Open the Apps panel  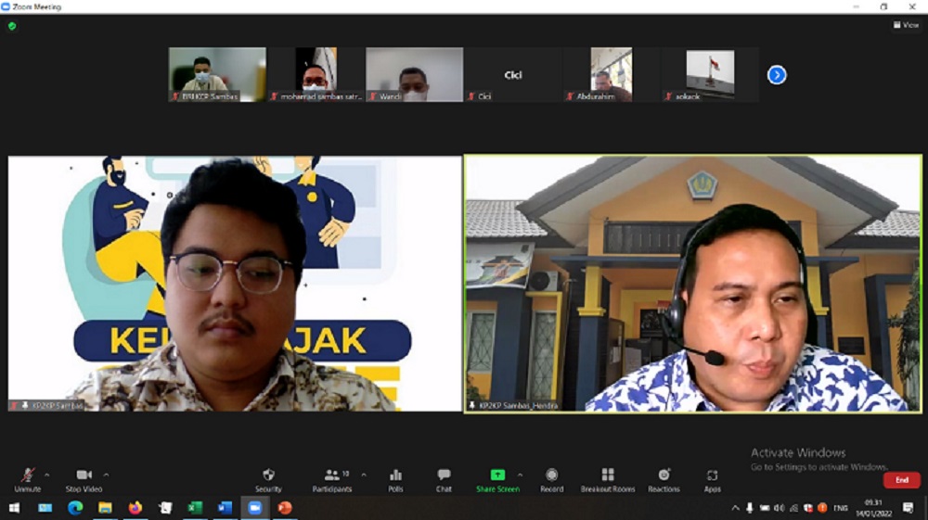[x=712, y=479]
